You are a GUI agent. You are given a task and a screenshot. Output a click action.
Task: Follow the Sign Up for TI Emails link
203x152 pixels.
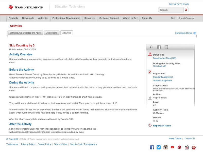pos(179,4)
